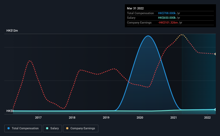Click the tooltip's Salary row label
The height and width of the screenshot is (136, 220).
pos(131,18)
